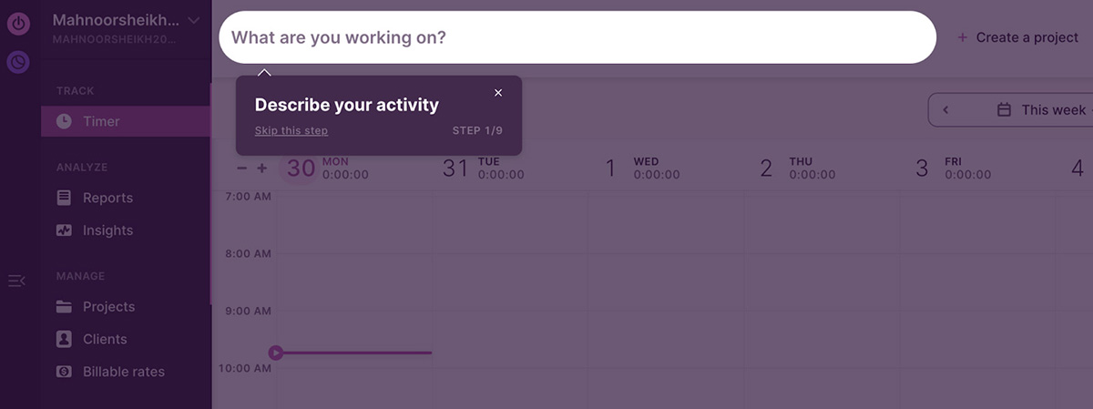Open Reports in the sidebar
The width and height of the screenshot is (1093, 409).
(x=107, y=198)
